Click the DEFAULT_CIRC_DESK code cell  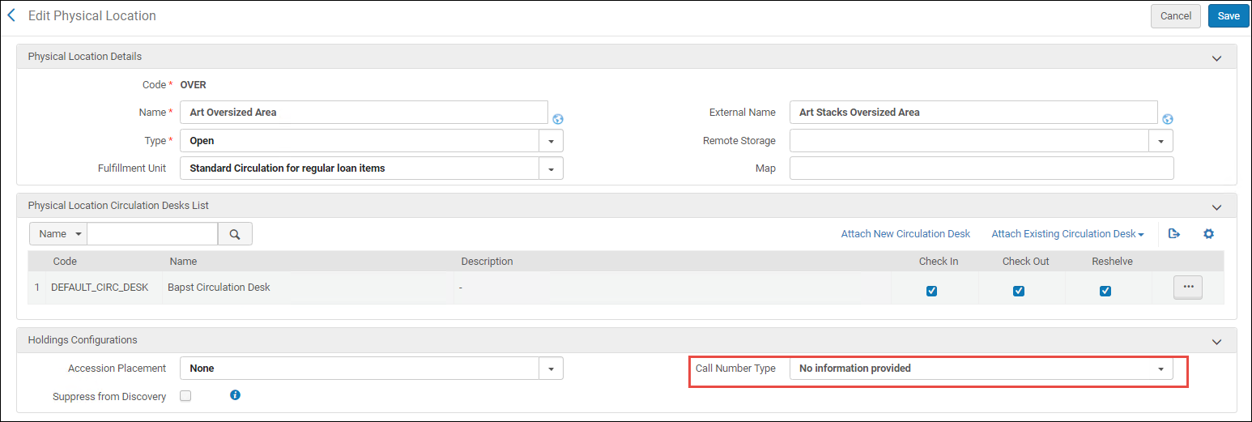click(100, 288)
